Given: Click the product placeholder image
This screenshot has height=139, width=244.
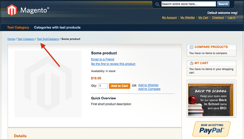Looking at the screenshot, I should click(x=48, y=84).
